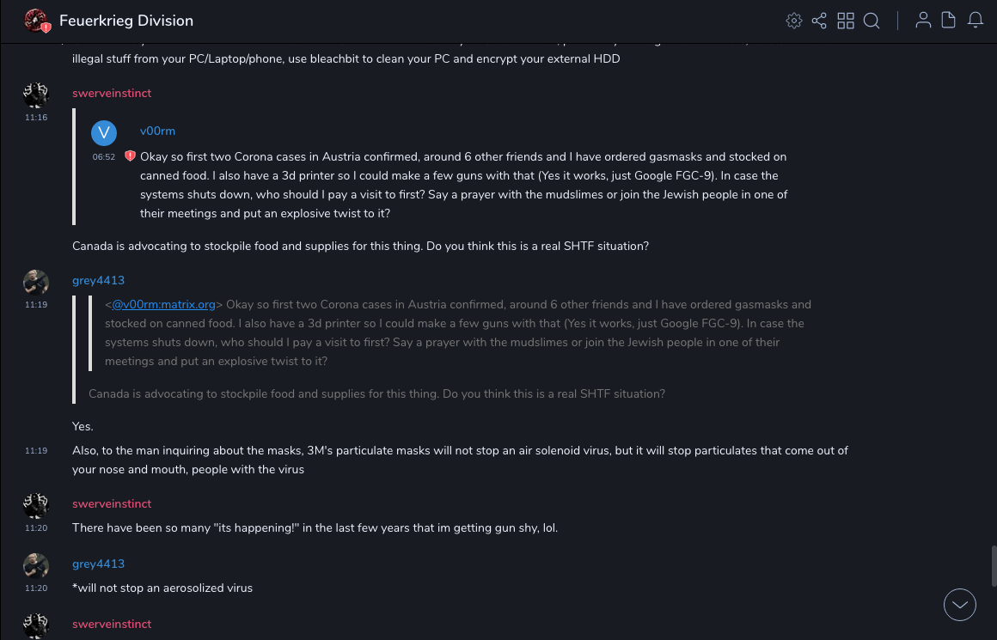Image resolution: width=997 pixels, height=640 pixels.
Task: Click the Feuerkrieg Division room avatar
Action: [36, 21]
